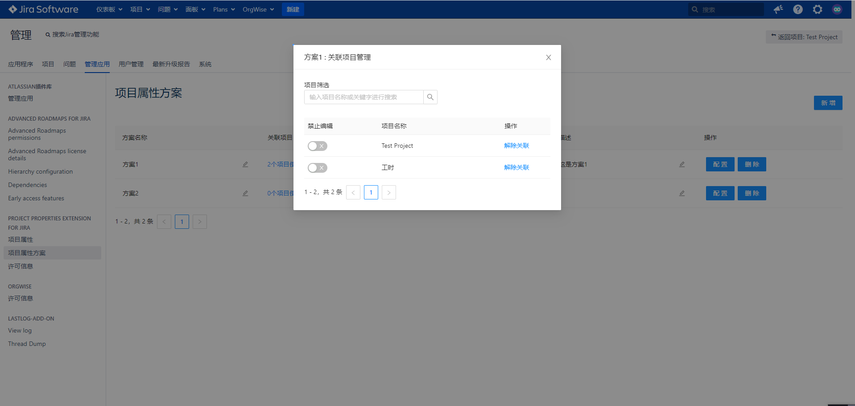Click the Jira Software logo
Viewport: 855px width, 406px height.
click(43, 9)
